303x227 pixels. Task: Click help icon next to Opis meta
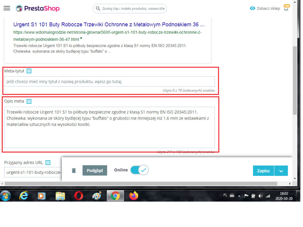coord(29,101)
